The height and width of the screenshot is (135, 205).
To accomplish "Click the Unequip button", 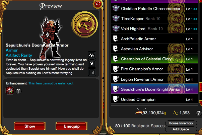I will pos(71,126).
